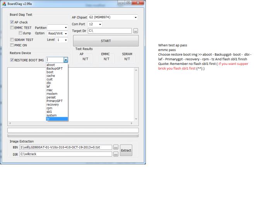Select modem from the list
Screen dimensions: 268x201
(x=57, y=94)
